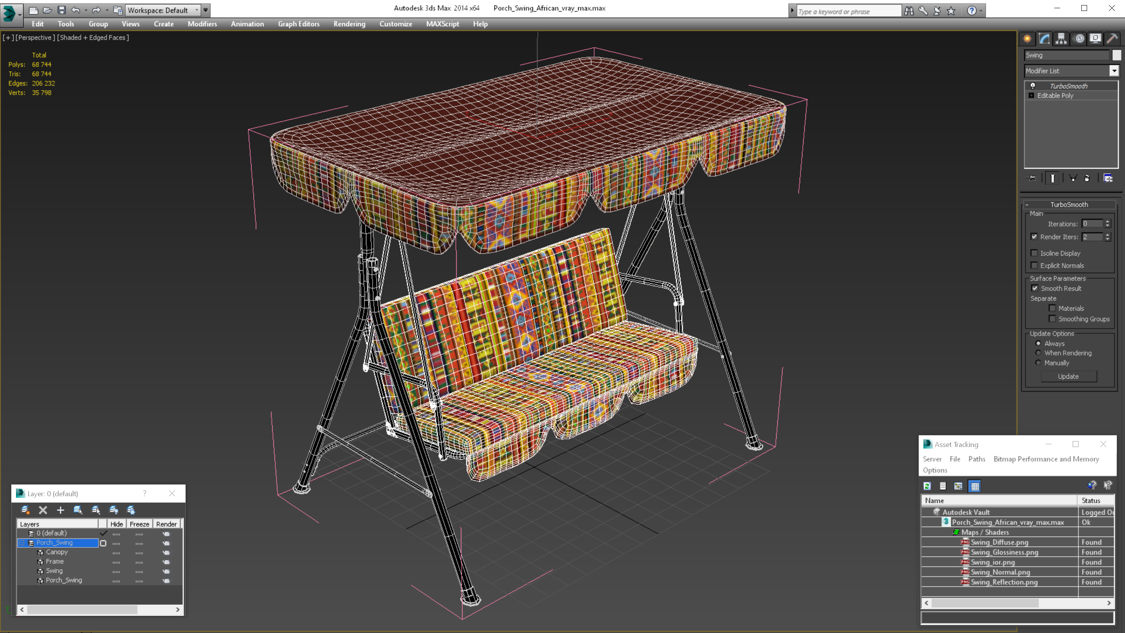This screenshot has width=1125, height=633.
Task: Click the viewport [+] menu label
Action: 8,38
